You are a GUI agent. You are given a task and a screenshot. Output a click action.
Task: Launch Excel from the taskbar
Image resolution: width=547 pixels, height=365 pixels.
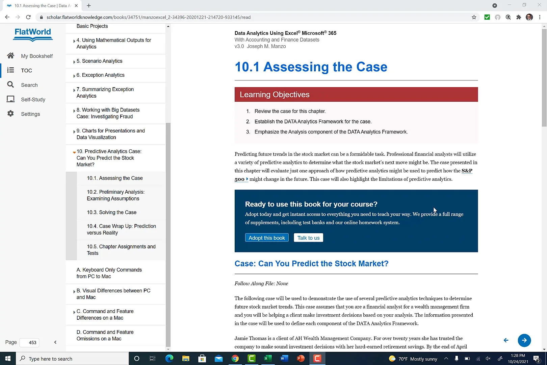tap(268, 359)
